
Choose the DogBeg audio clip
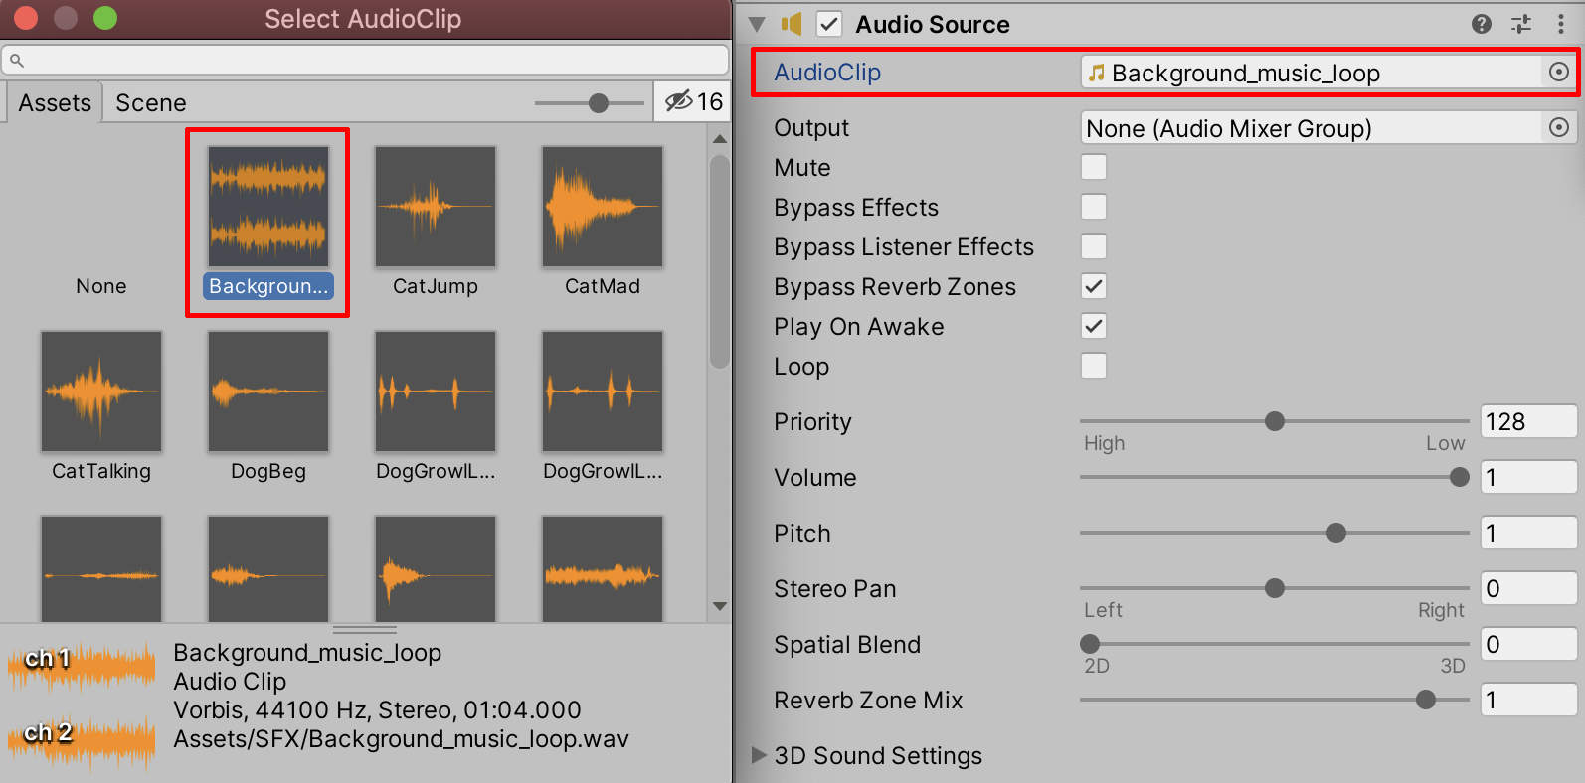tap(267, 392)
